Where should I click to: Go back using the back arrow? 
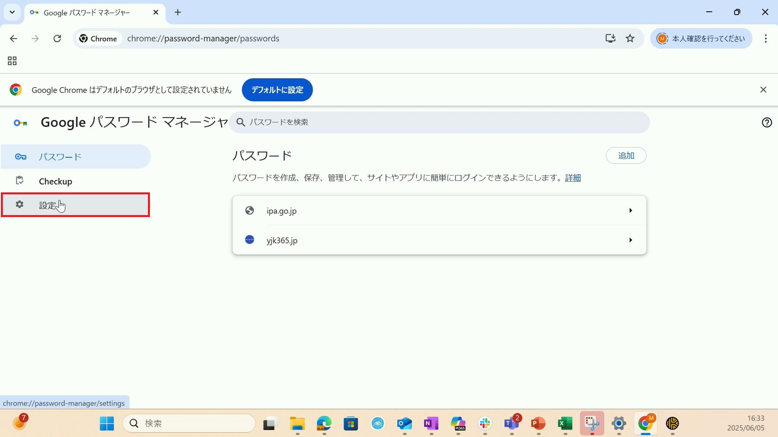13,38
